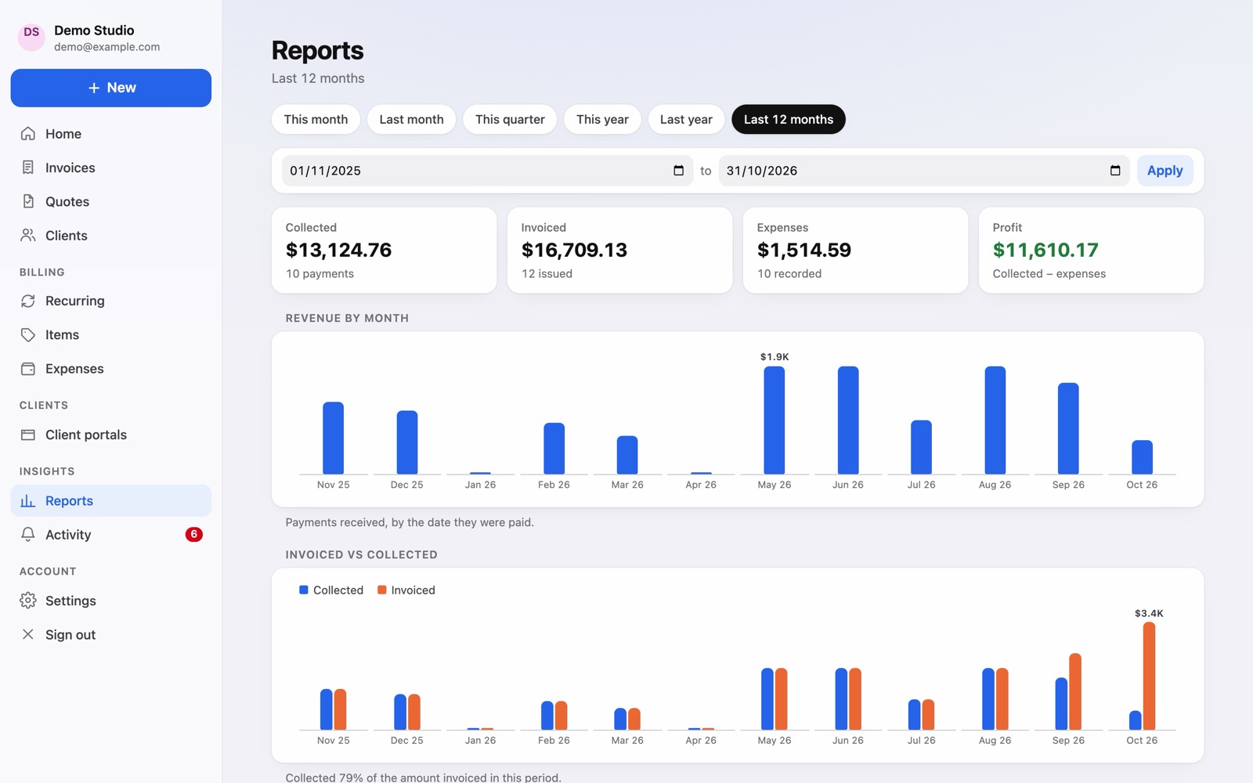Apply the selected date range
This screenshot has width=1253, height=783.
click(x=1165, y=171)
